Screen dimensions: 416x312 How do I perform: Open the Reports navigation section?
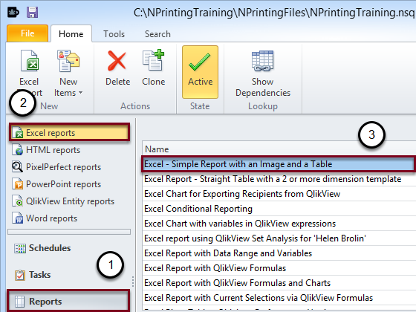(68, 301)
